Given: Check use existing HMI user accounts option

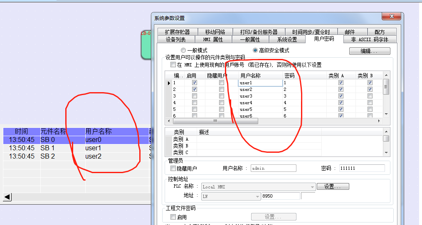Looking at the screenshot, I should click(x=173, y=65).
